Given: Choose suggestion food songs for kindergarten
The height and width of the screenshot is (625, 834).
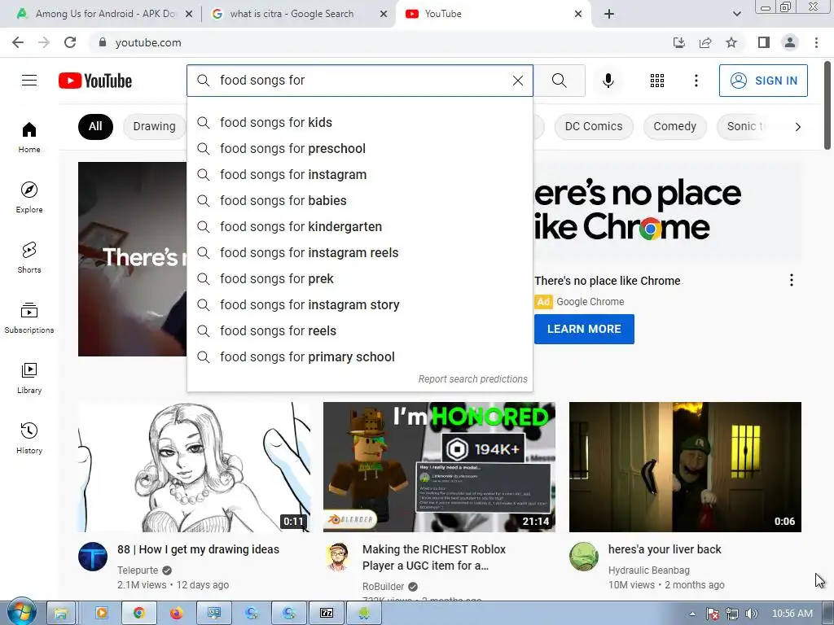Looking at the screenshot, I should tap(359, 226).
